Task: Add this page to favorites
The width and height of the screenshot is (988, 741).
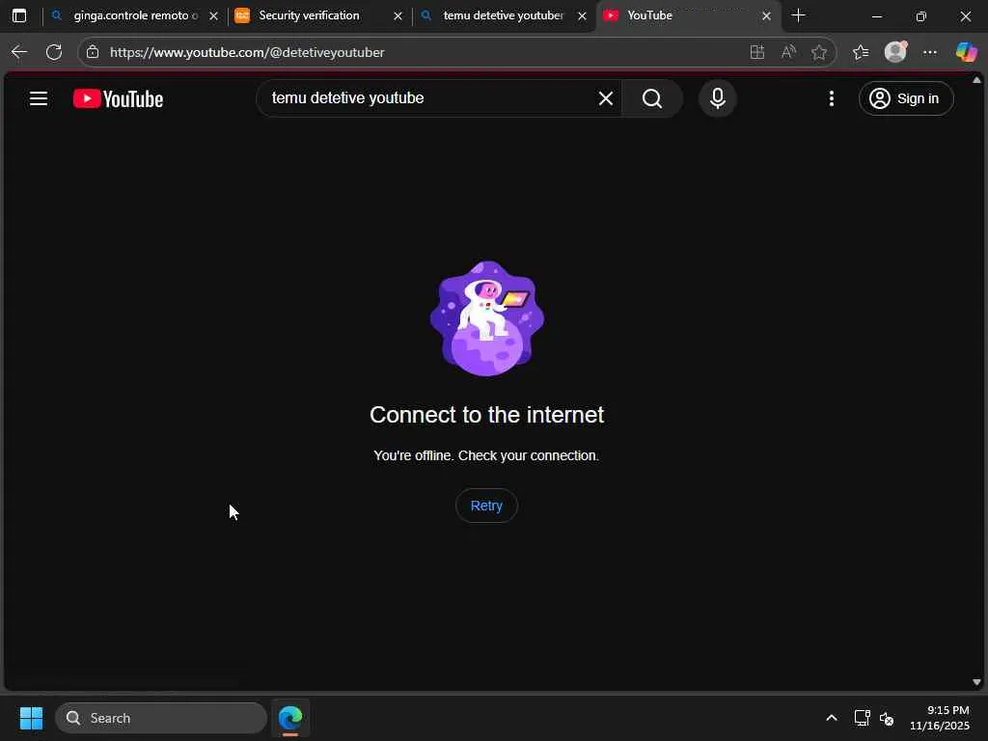Action: (x=818, y=52)
